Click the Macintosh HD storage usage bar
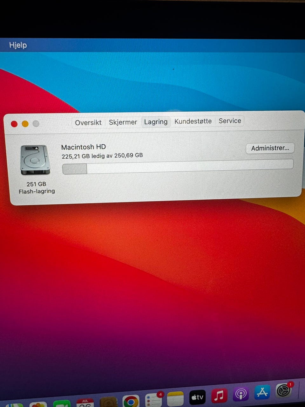The height and width of the screenshot is (407, 305). pyautogui.click(x=178, y=167)
